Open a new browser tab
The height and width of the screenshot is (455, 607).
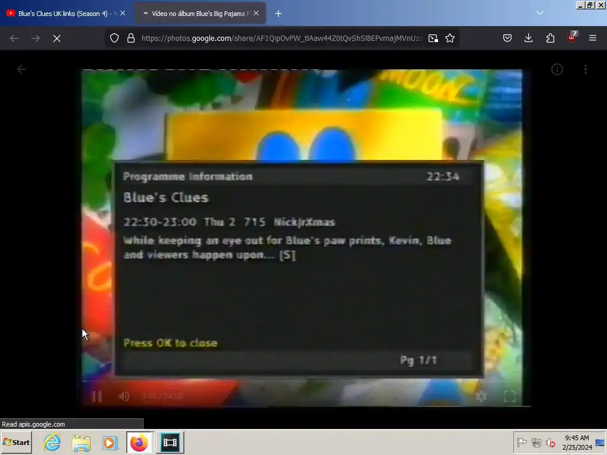point(279,14)
